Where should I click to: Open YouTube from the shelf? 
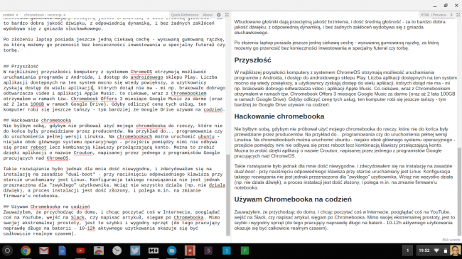tap(80, 250)
